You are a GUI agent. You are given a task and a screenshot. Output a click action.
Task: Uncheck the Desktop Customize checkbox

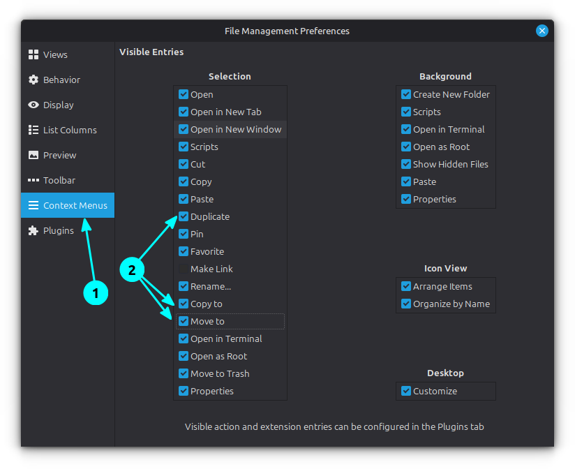(x=406, y=391)
